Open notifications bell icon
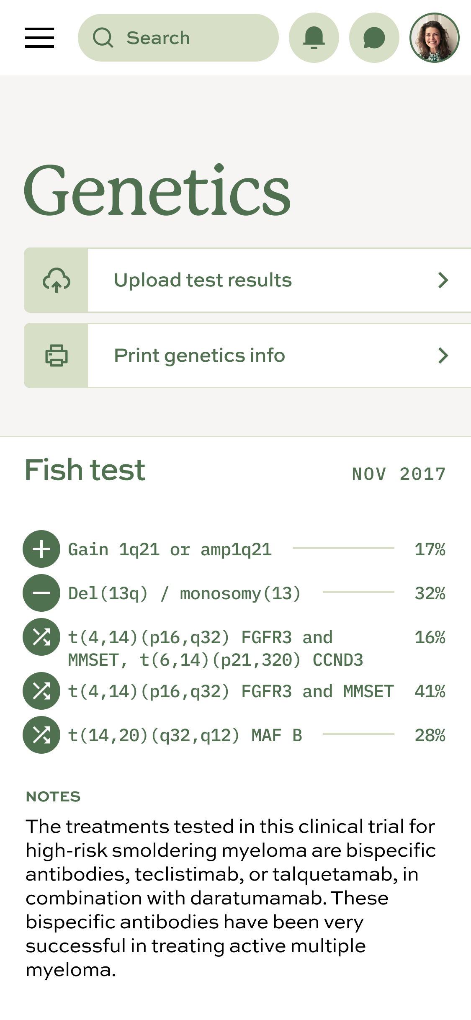Screen dimensions: 471x1020 tap(314, 38)
